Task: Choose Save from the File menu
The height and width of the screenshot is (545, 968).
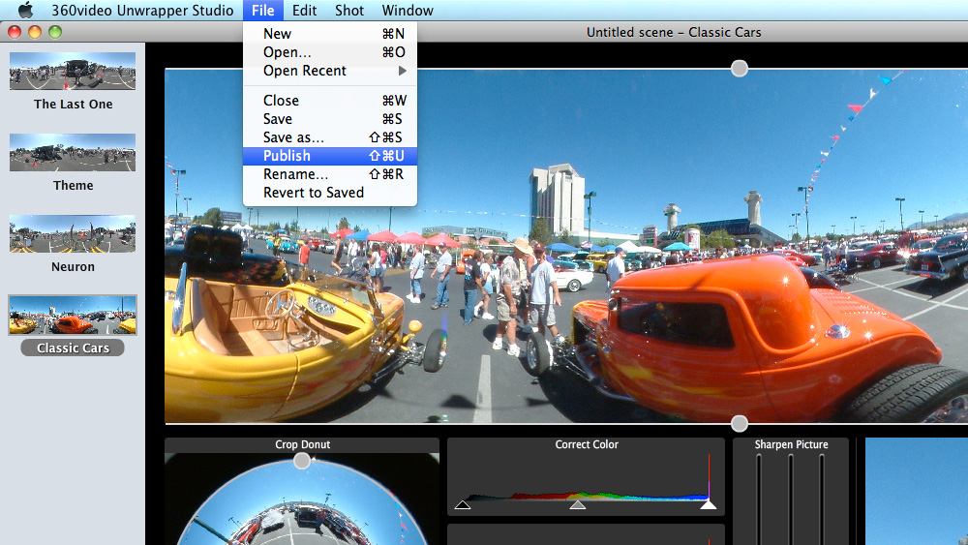Action: (x=330, y=119)
